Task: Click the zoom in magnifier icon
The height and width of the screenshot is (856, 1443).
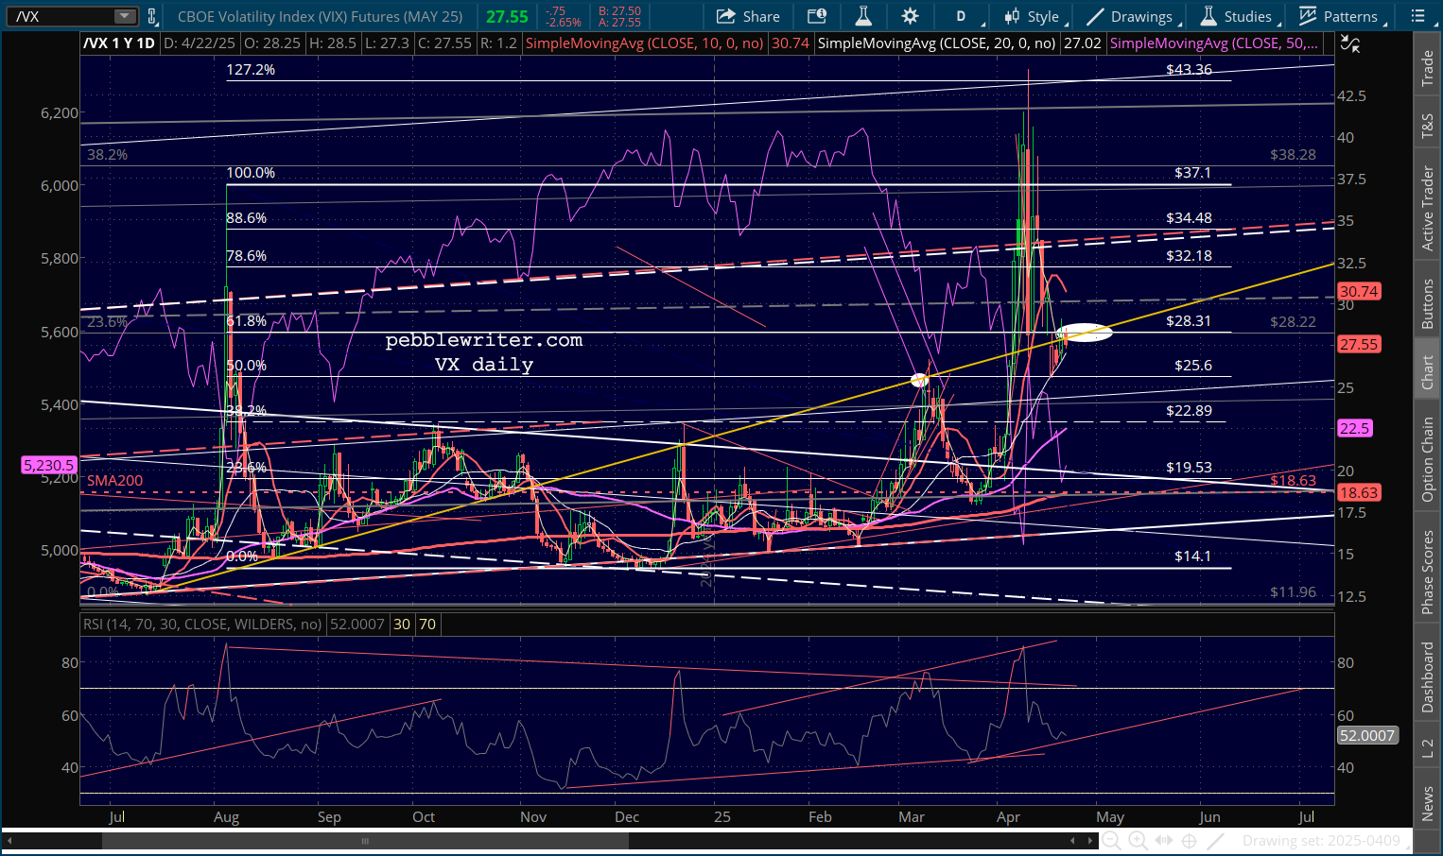Action: point(1138,841)
